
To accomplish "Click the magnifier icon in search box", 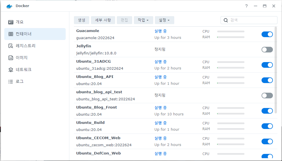I will click(226, 20).
